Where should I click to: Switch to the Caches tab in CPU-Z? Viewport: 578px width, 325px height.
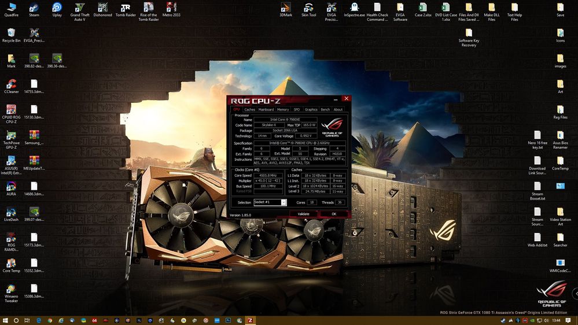(249, 109)
